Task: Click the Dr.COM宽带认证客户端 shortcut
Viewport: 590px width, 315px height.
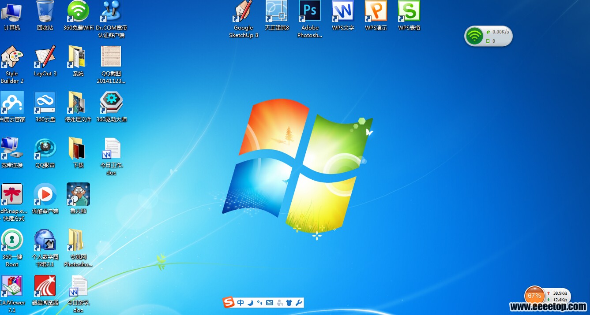Action: [111, 19]
